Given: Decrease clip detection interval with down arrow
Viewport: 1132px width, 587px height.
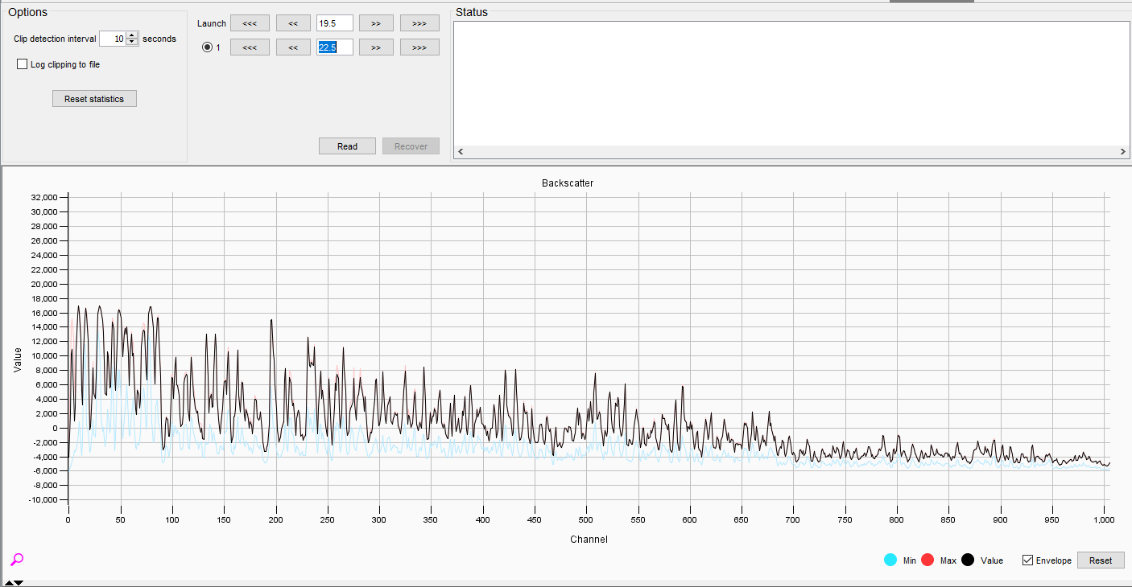Looking at the screenshot, I should (132, 42).
